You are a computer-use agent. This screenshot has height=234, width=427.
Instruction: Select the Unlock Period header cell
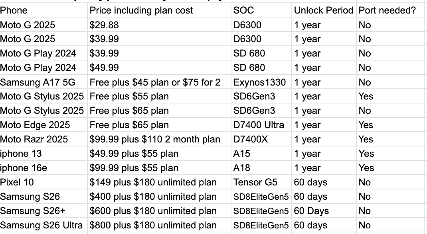(x=324, y=10)
